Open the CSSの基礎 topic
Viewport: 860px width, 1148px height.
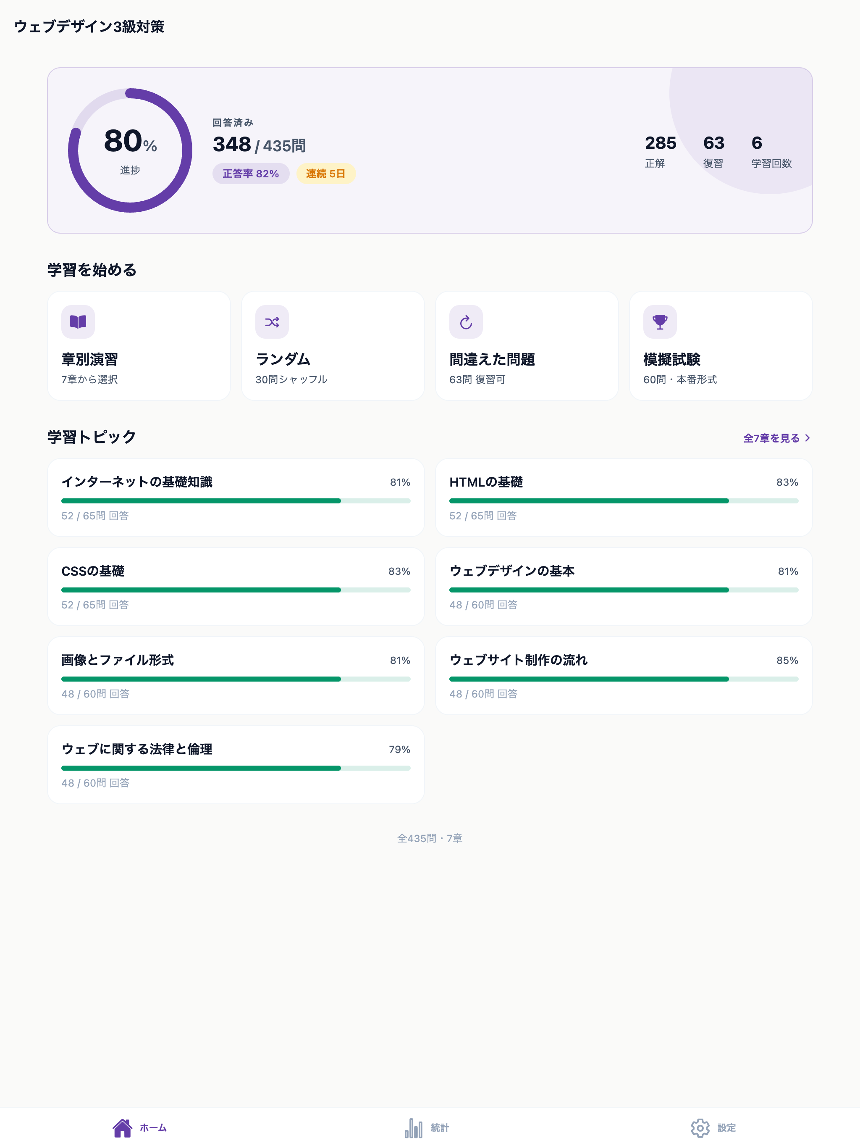coord(236,587)
